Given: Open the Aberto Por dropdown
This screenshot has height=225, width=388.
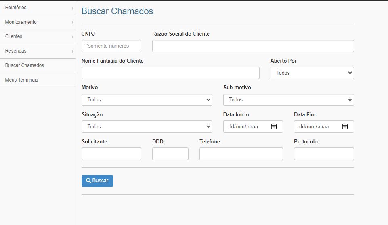Looking at the screenshot, I should point(312,73).
